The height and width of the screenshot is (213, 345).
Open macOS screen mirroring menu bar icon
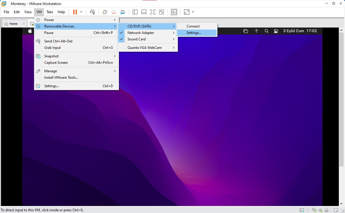(246, 31)
